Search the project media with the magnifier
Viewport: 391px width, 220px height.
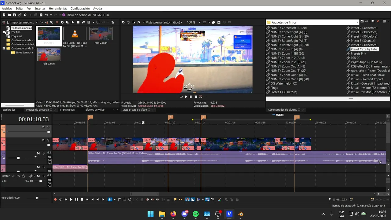point(98,22)
